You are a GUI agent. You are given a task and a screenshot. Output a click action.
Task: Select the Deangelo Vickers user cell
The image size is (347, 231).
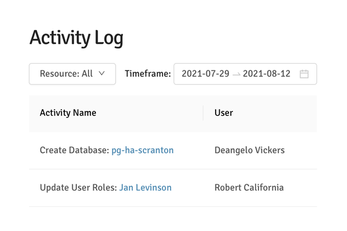249,150
